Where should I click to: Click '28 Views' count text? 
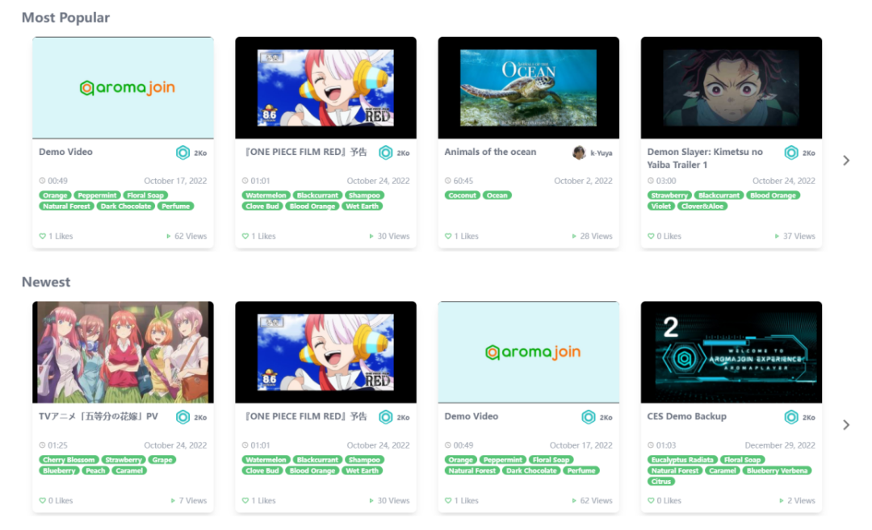[596, 236]
